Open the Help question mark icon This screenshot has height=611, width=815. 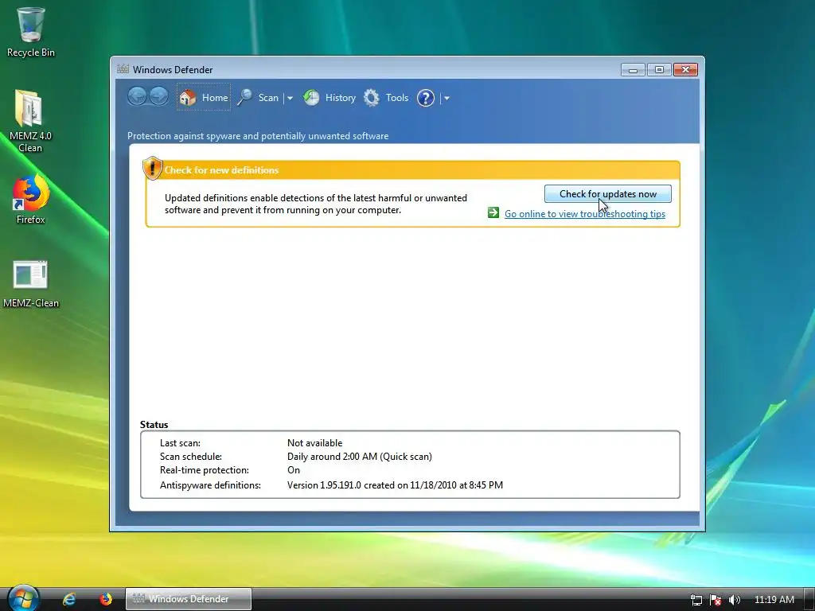pyautogui.click(x=426, y=98)
